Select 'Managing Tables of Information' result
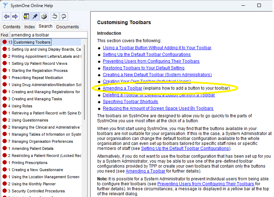 point(46,134)
